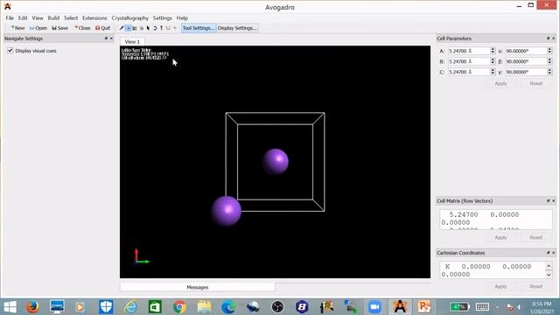Viewport: 560px width, 315px height.
Task: Open the Settings menu
Action: tap(163, 17)
